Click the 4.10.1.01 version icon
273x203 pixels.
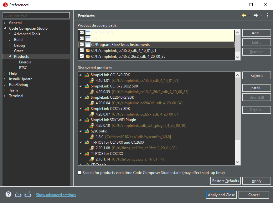coord(92,81)
